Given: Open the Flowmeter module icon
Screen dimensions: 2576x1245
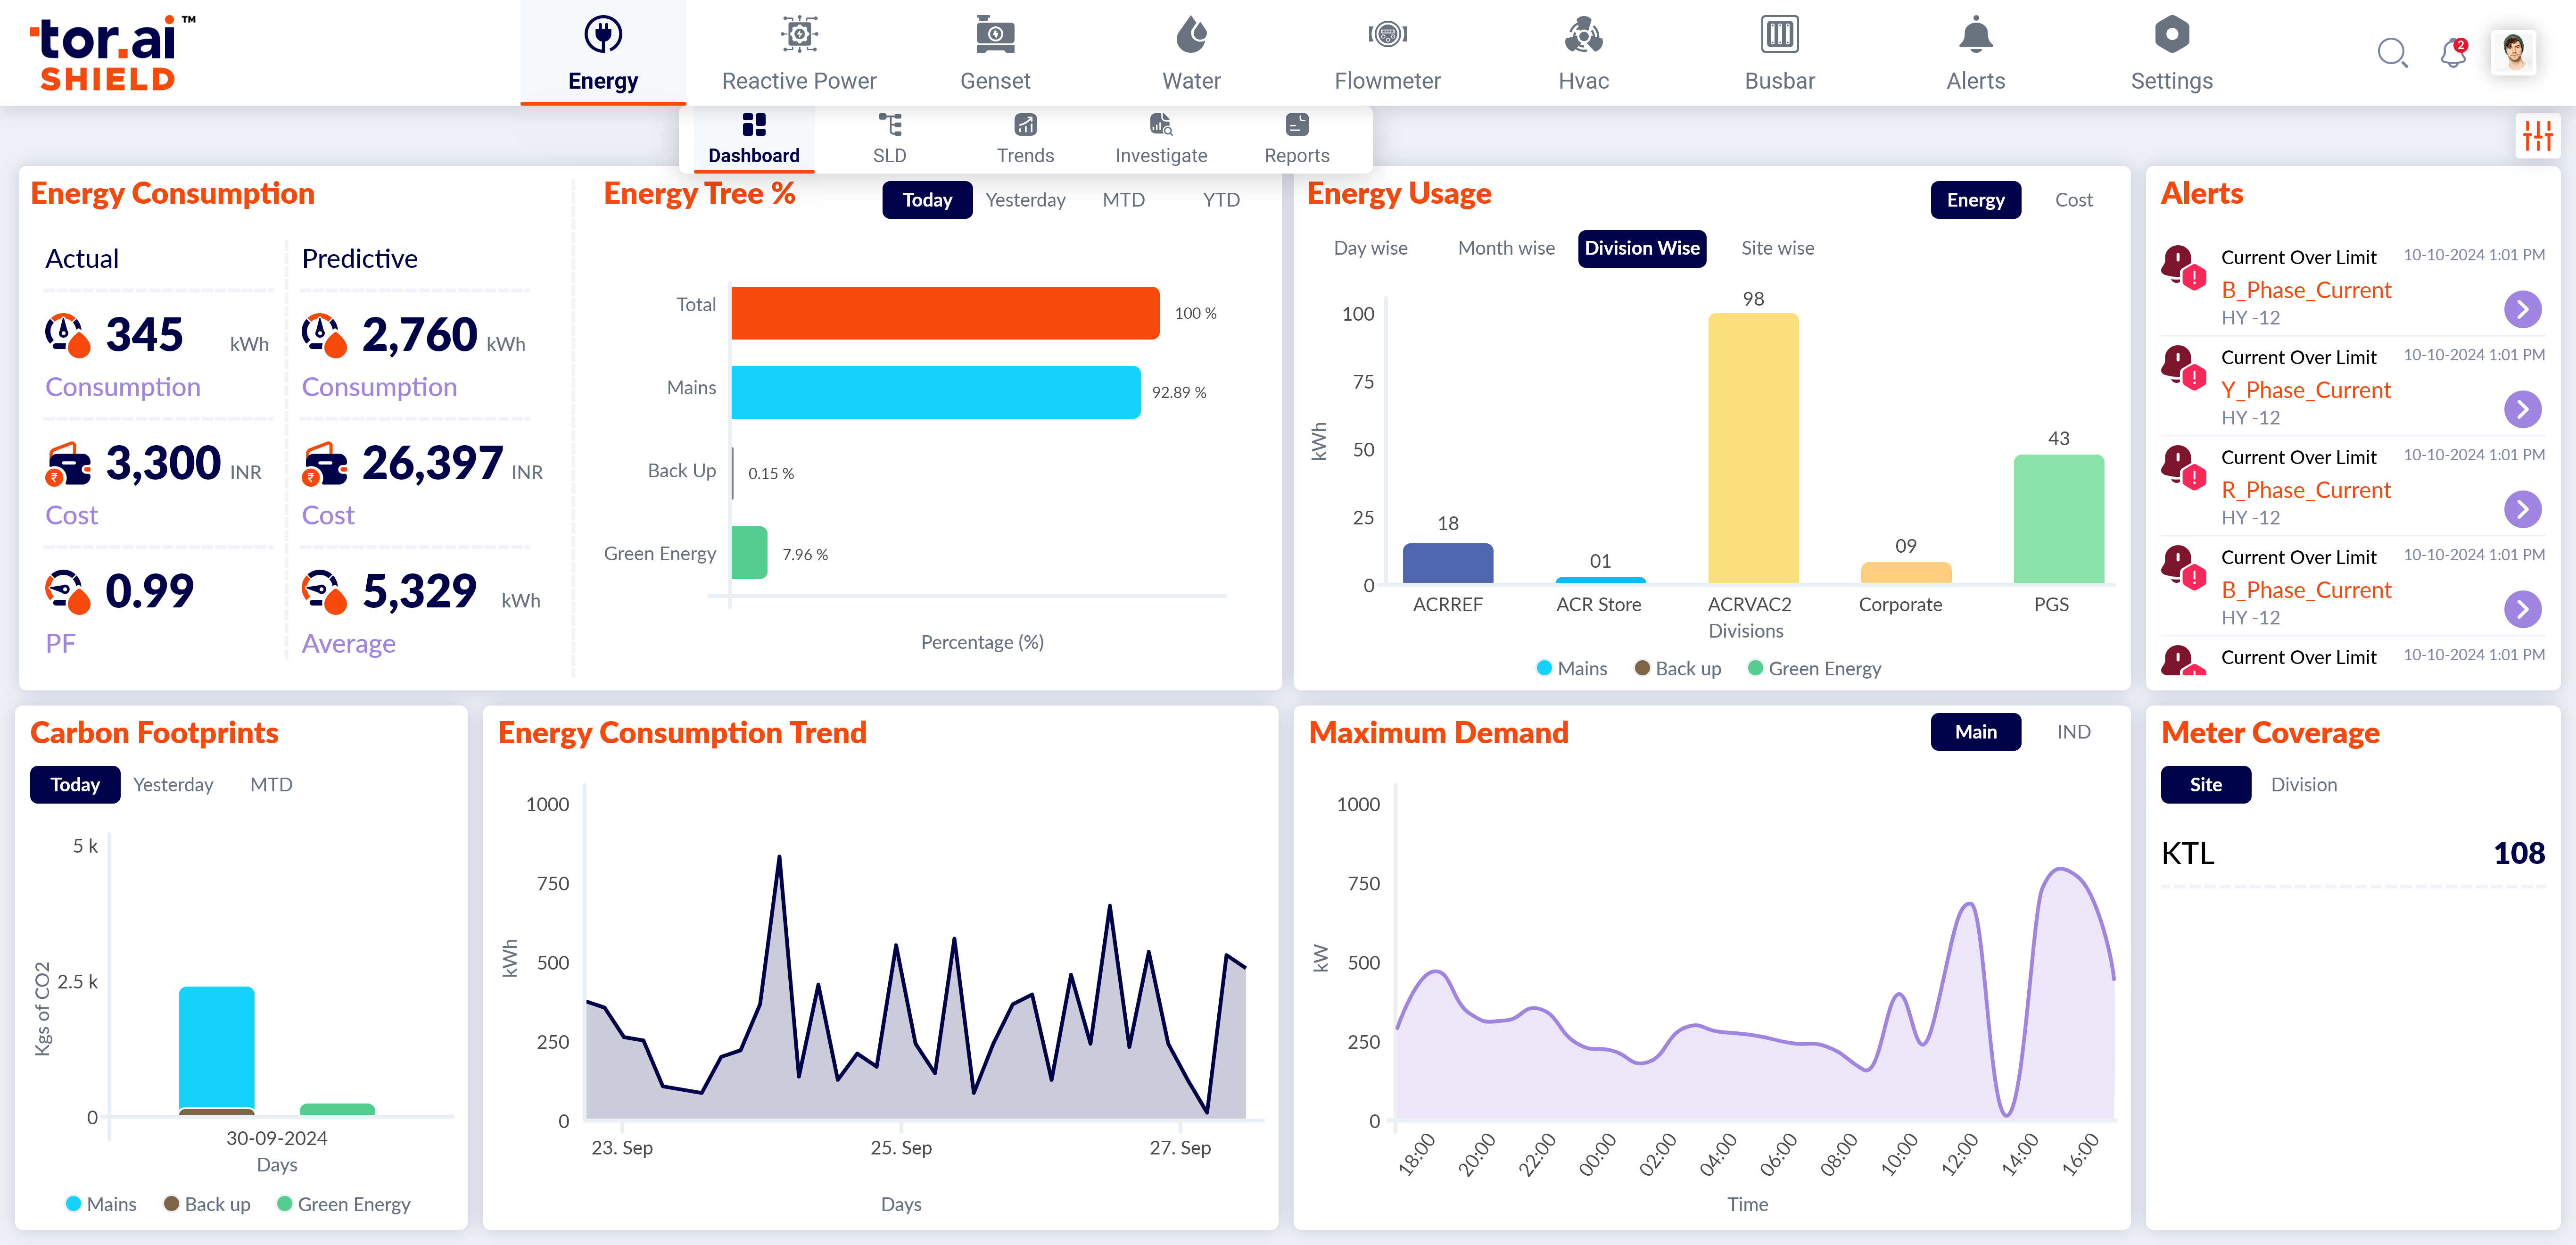Looking at the screenshot, I should click(1387, 35).
